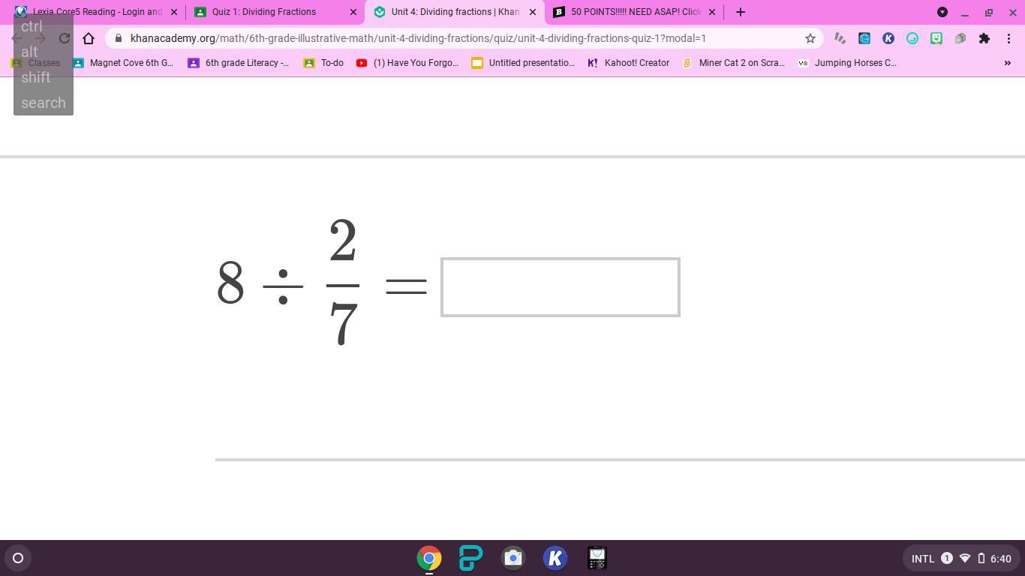Close the 50 POINTS!!!!! NEED ASAP tab
Viewport: 1025px width, 576px height.
712,12
